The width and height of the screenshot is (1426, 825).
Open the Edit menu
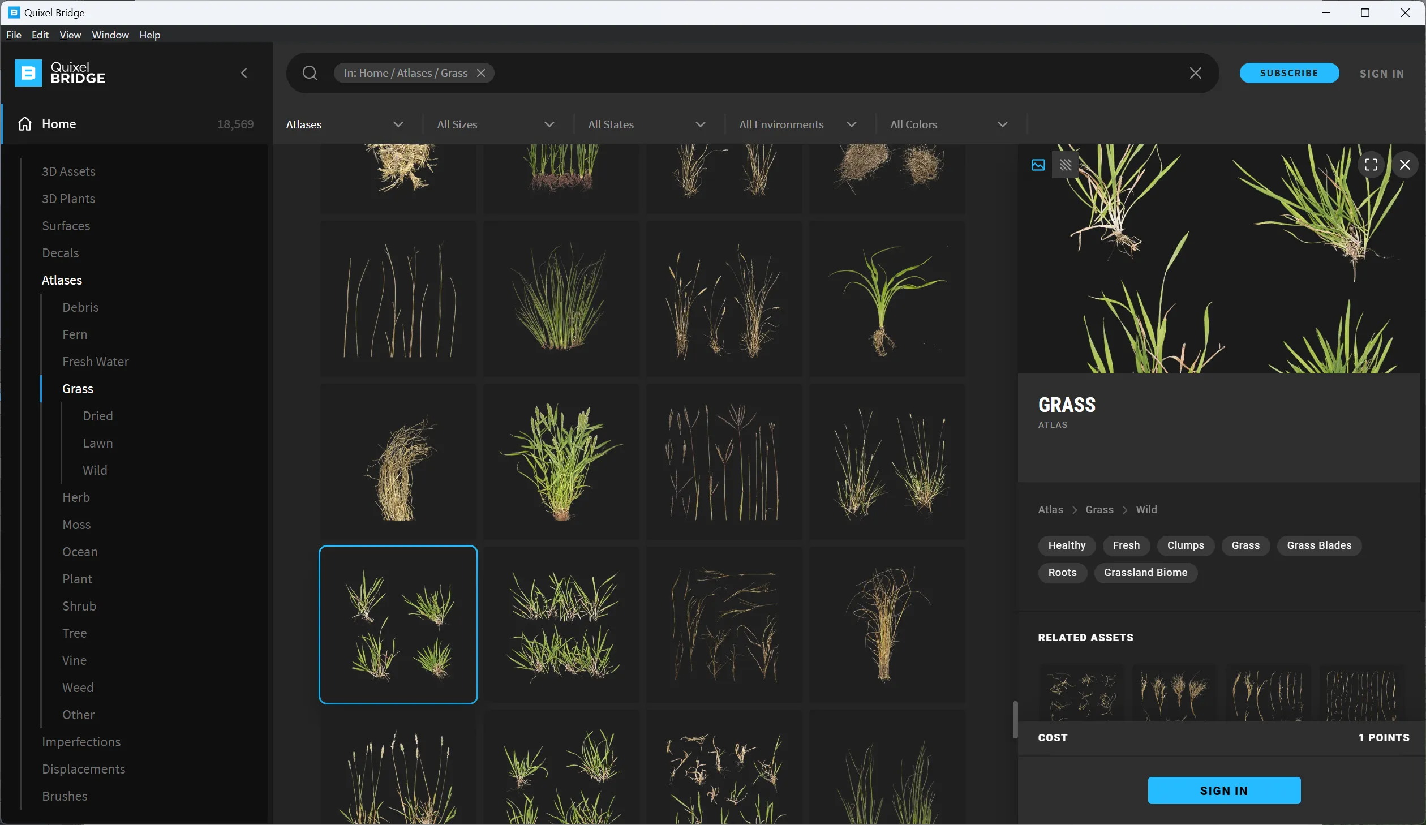tap(40, 35)
